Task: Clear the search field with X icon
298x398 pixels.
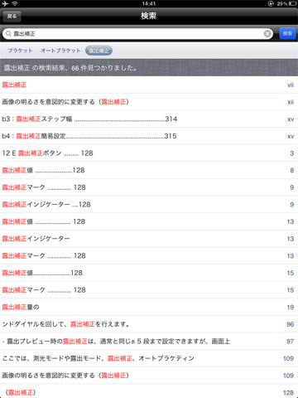Action: coord(267,34)
